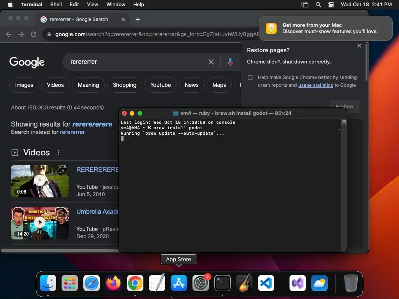The image size is (399, 299).
Task: Open Stage Manager menu bar icon
Action: point(305,5)
